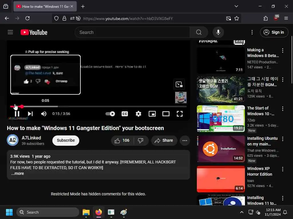
Task: Select the How to make Windows 11 tab
Action: tap(45, 7)
